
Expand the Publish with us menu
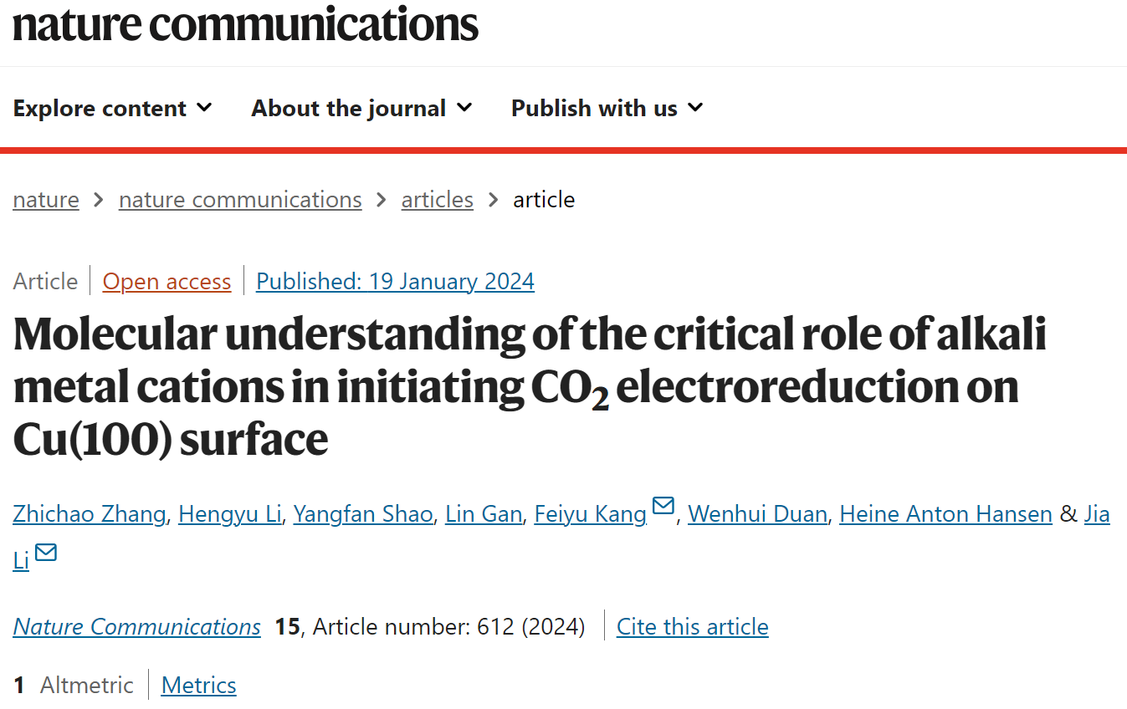(x=607, y=108)
